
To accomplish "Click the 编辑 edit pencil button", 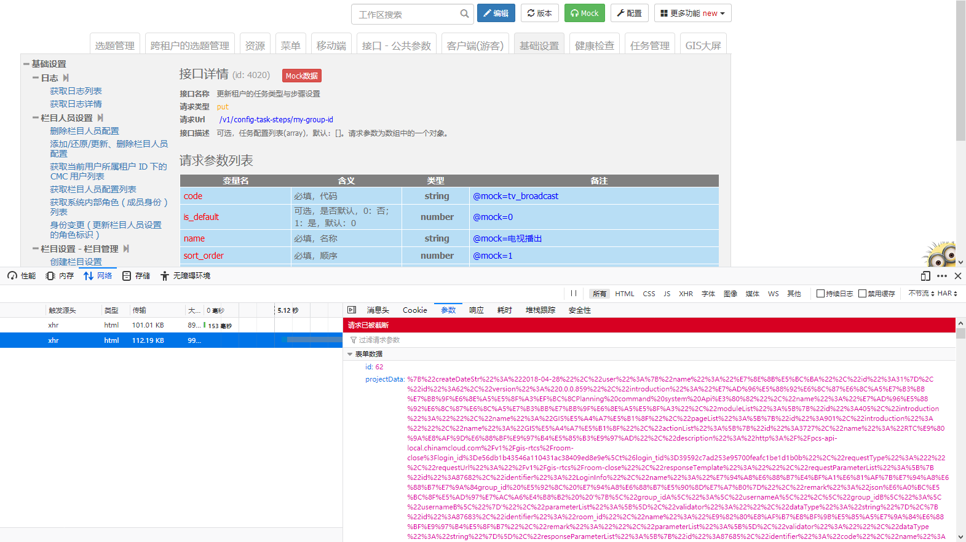I will pos(496,14).
